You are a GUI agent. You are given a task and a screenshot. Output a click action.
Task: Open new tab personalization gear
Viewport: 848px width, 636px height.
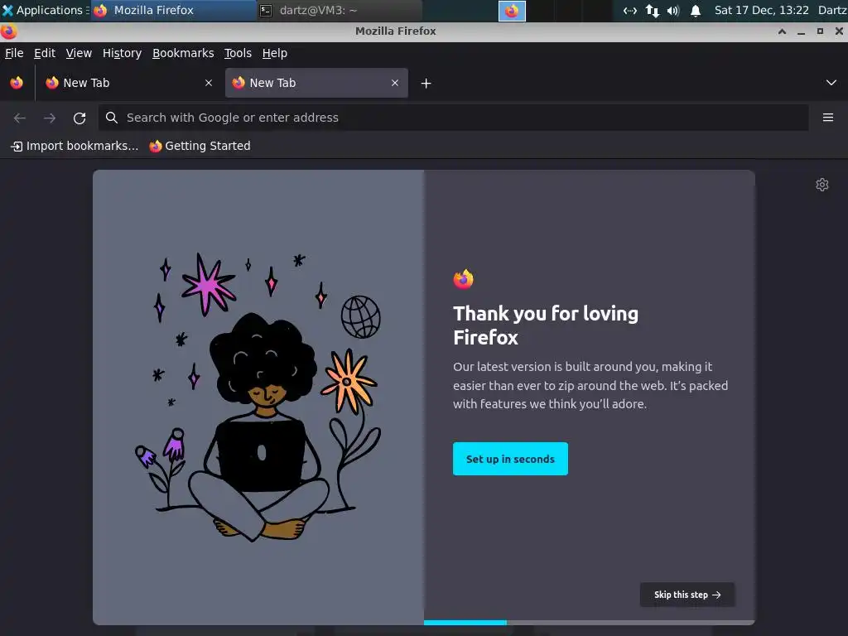pyautogui.click(x=822, y=185)
